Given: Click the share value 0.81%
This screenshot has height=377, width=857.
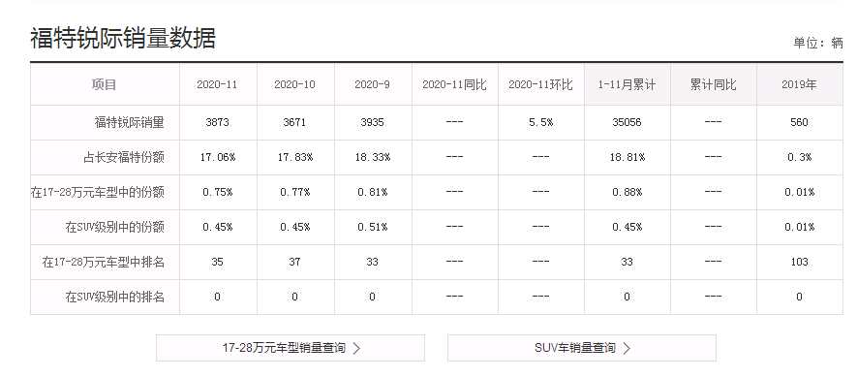Looking at the screenshot, I should click(372, 193).
